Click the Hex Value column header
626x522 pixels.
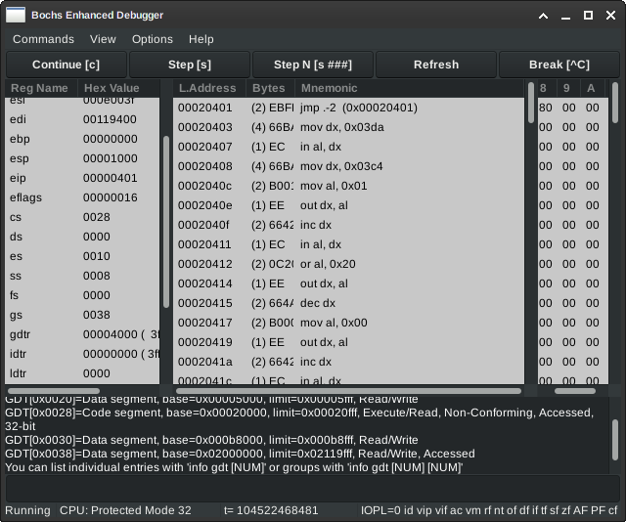click(x=118, y=88)
